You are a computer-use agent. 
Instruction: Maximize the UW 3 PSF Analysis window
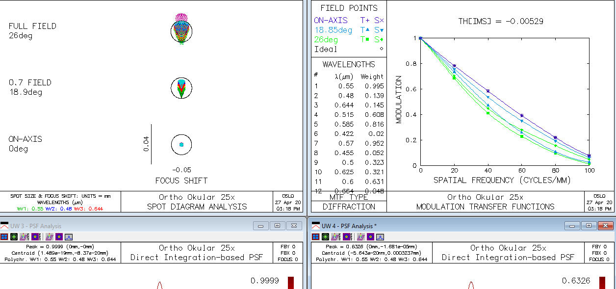point(277,226)
